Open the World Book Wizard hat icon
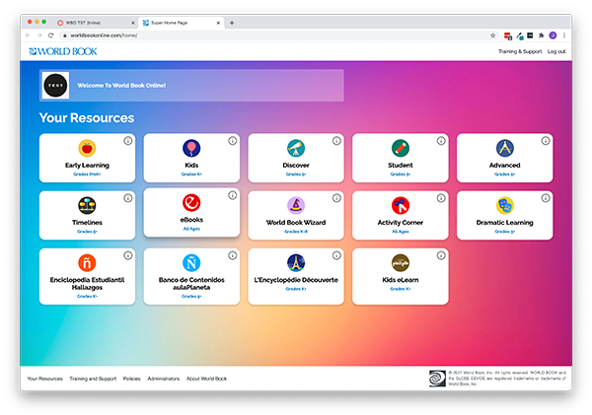Screen dimensions: 592x415 click(x=296, y=206)
